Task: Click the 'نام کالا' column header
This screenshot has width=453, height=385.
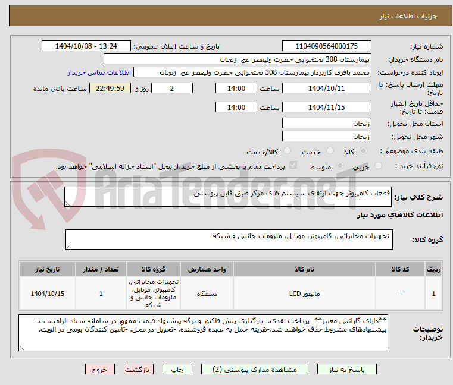Action: [x=305, y=269]
